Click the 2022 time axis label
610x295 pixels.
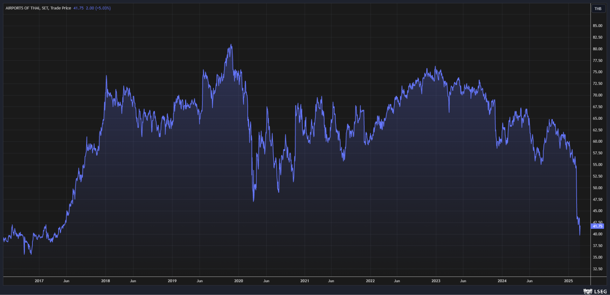point(370,281)
